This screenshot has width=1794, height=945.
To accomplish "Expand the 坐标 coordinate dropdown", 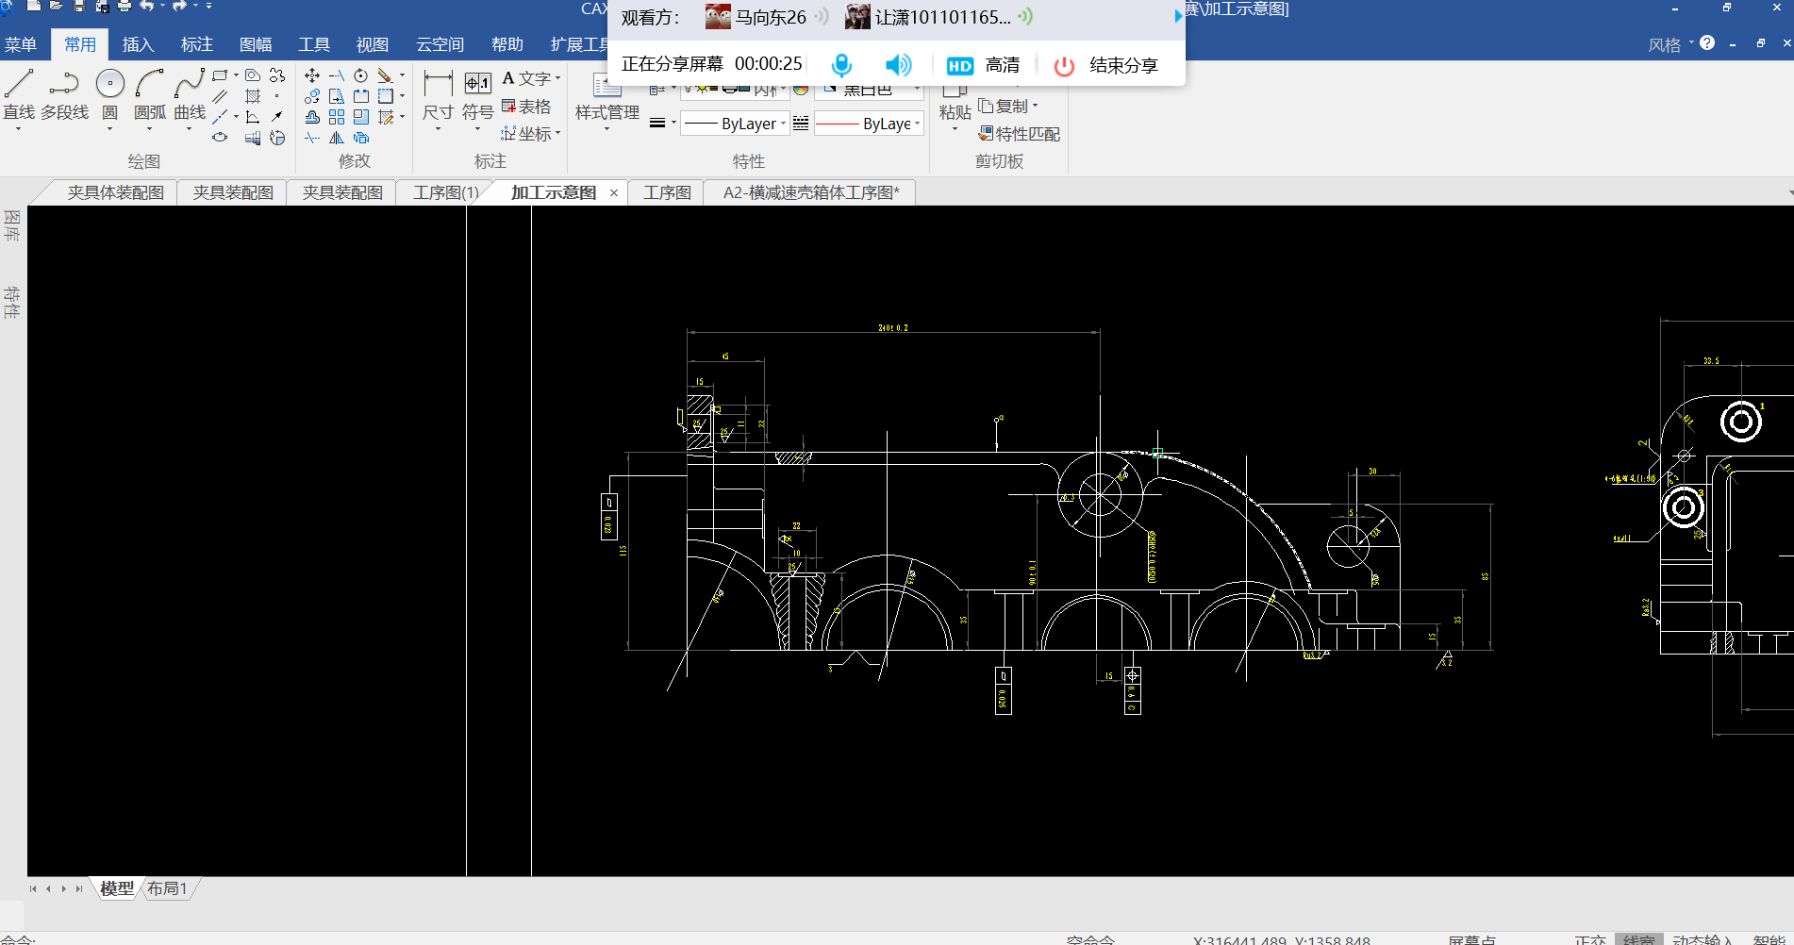I will 557,134.
